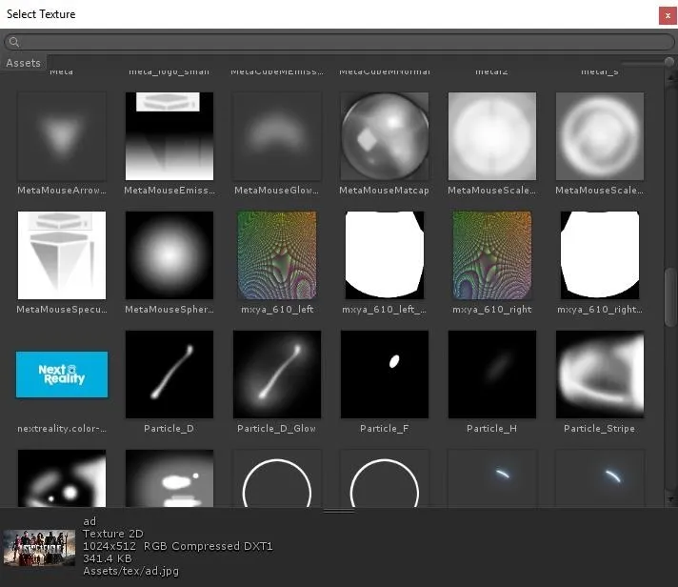The height and width of the screenshot is (587, 678).
Task: Select the Next Reality logo texture
Action: 61,374
